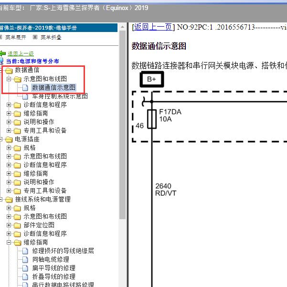Expand the 部件定位图 folder
Image resolution: width=287 pixels, height=287 pixels.
(9, 225)
